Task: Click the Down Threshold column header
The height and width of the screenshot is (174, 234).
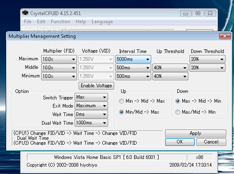Action: click(208, 51)
